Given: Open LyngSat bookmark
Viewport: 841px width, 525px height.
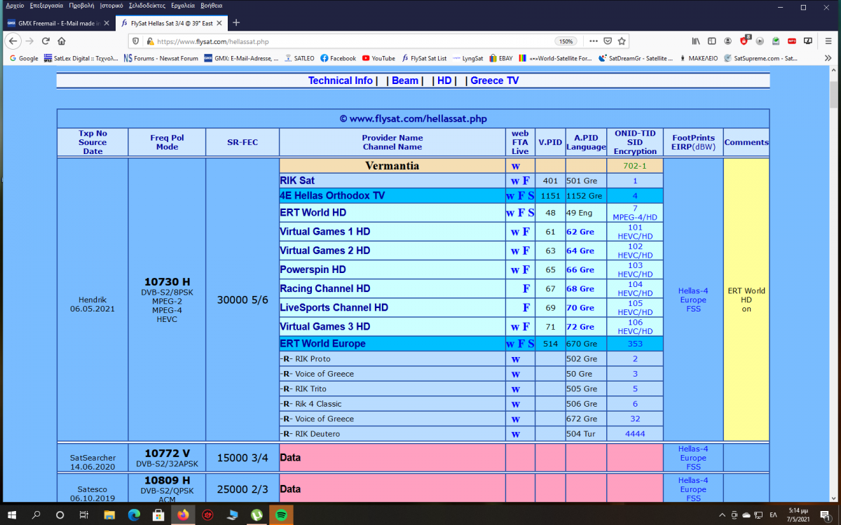Looking at the screenshot, I should coord(468,58).
